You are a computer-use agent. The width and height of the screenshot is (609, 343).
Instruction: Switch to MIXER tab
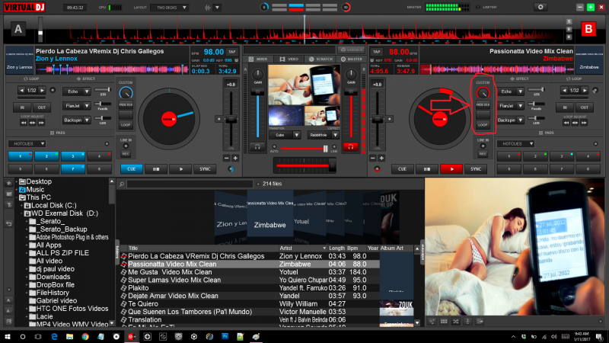[x=258, y=59]
